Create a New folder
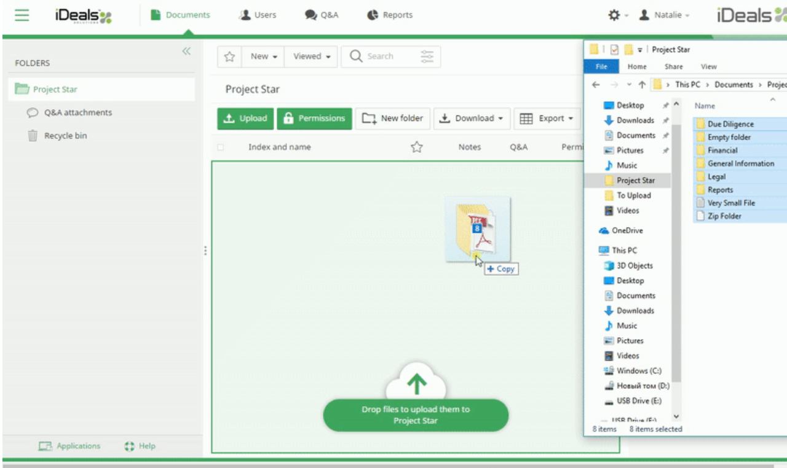Screen dimensions: 787x468 click(392, 118)
